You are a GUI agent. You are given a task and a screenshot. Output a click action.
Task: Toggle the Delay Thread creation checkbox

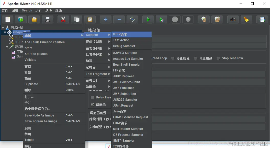[x=93, y=97]
